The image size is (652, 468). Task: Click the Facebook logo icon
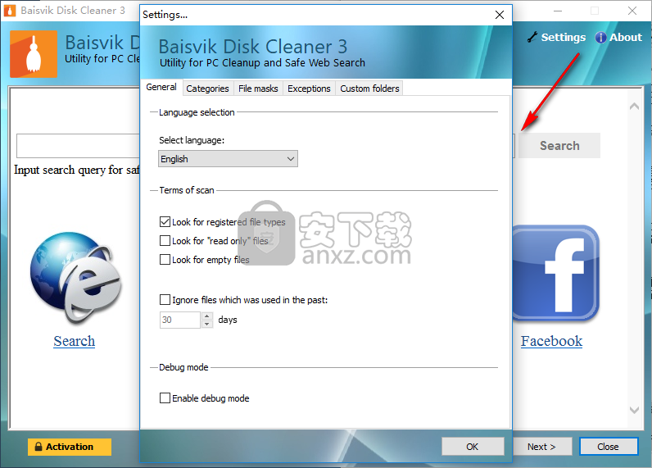(x=555, y=273)
